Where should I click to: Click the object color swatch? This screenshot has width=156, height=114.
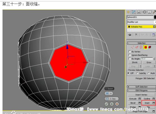pyautogui.click(x=155, y=17)
